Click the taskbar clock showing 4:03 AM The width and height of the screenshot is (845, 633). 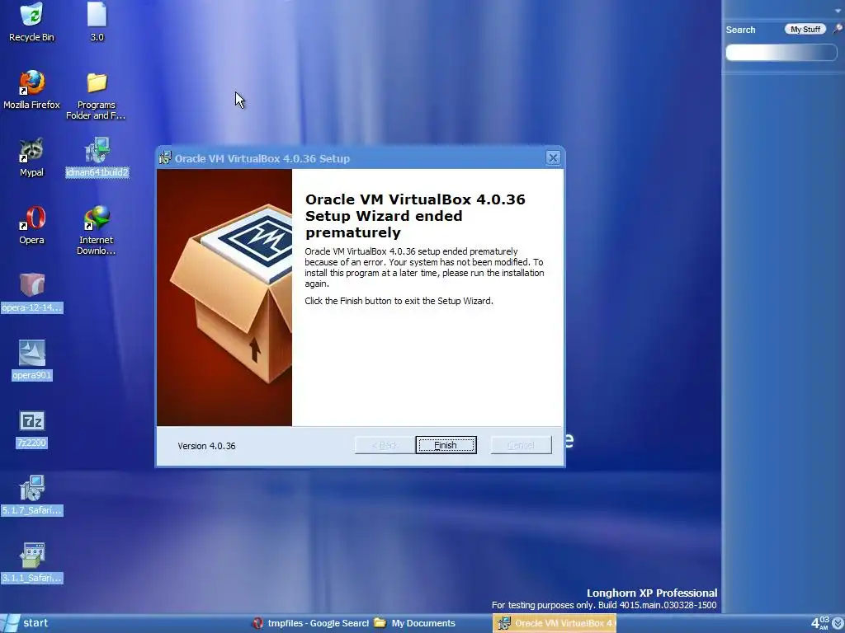coord(821,623)
